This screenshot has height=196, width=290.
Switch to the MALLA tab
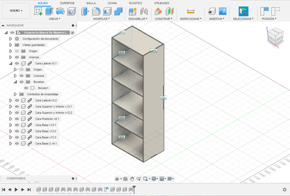(91, 3)
